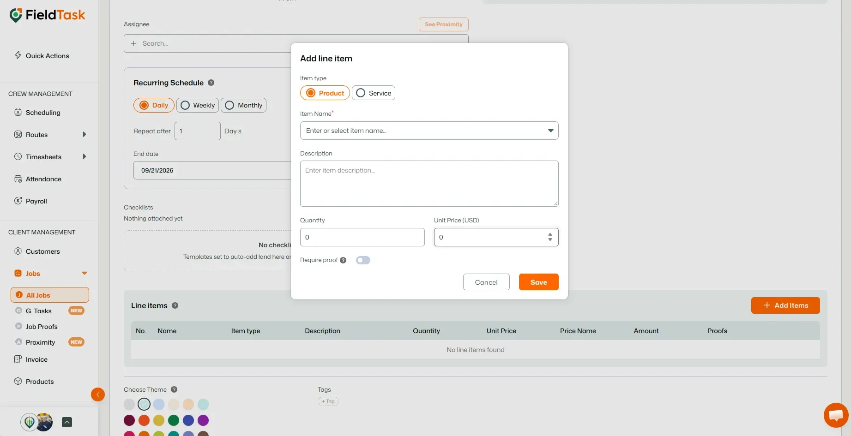Click the Customers person icon

(18, 251)
